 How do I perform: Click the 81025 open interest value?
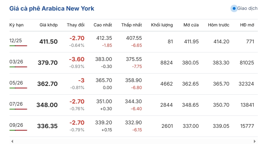point(246,63)
